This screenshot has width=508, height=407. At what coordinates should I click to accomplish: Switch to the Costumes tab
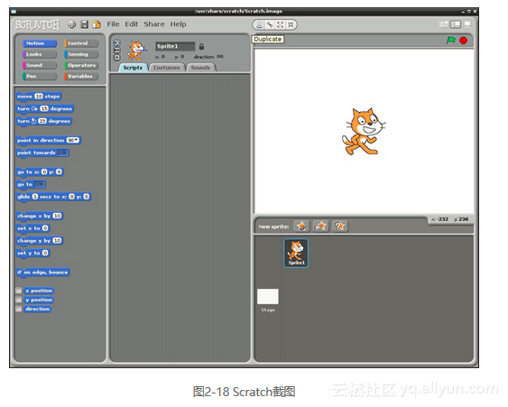(x=167, y=68)
